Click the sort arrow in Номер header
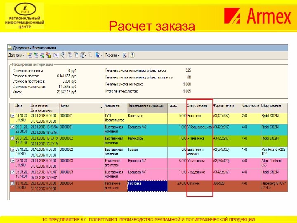This screenshot has width=297, height=223. pyautogui.click(x=101, y=107)
